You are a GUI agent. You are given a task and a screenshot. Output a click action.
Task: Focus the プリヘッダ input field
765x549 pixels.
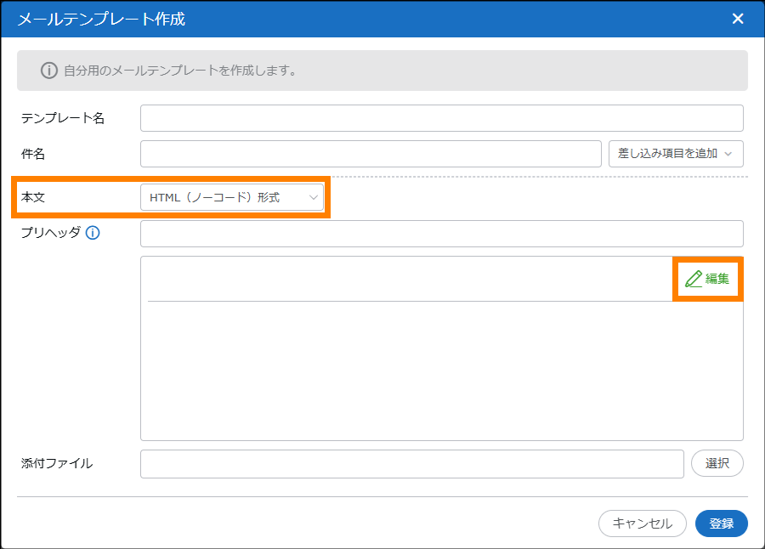tap(441, 234)
